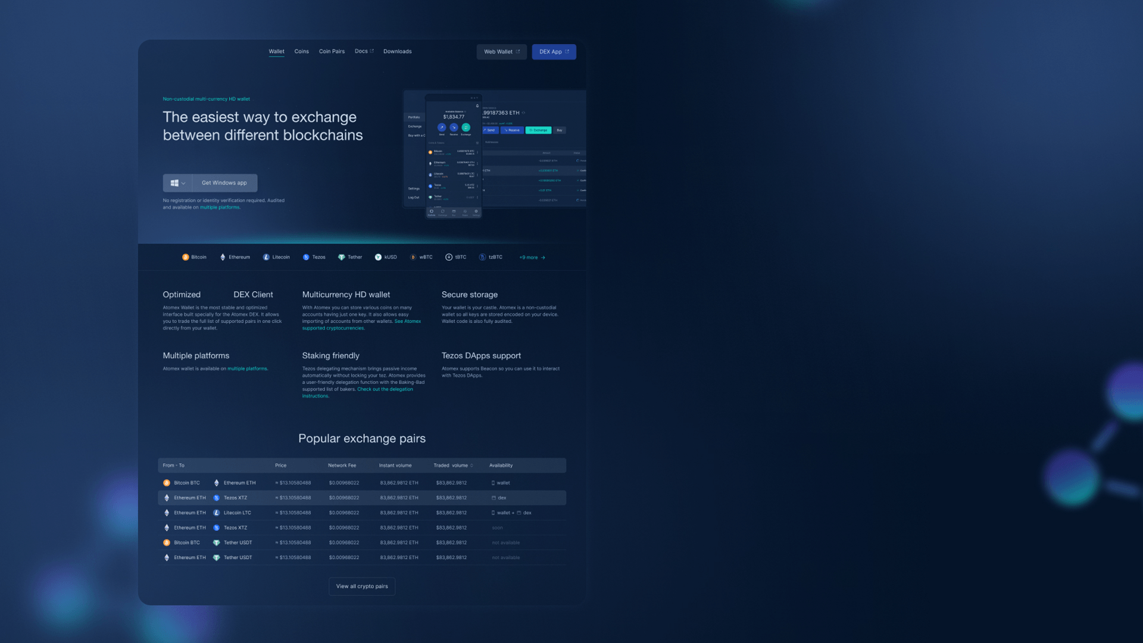Select the Ethereum ETH to Tether USDT row
Image resolution: width=1143 pixels, height=643 pixels.
[362, 558]
